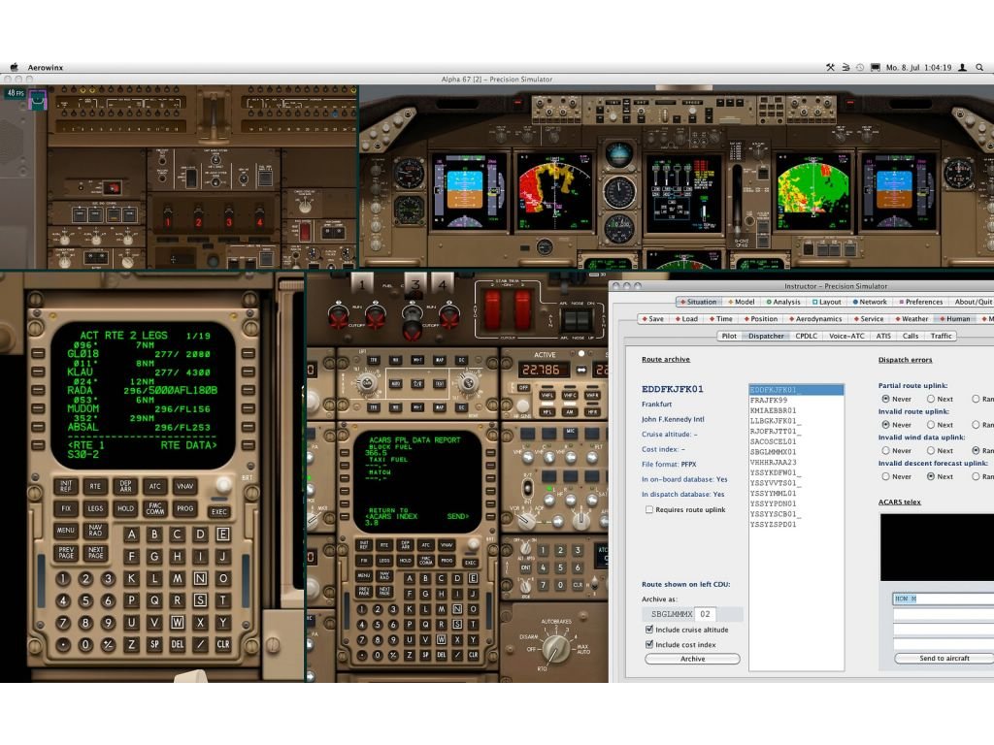
Task: Select VHF L on radio tuning panel
Action: coord(547,396)
